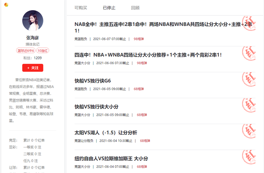Click 68炮弹 price for 快船VS独行侠大小分
This screenshot has width=264, height=173.
point(142,115)
